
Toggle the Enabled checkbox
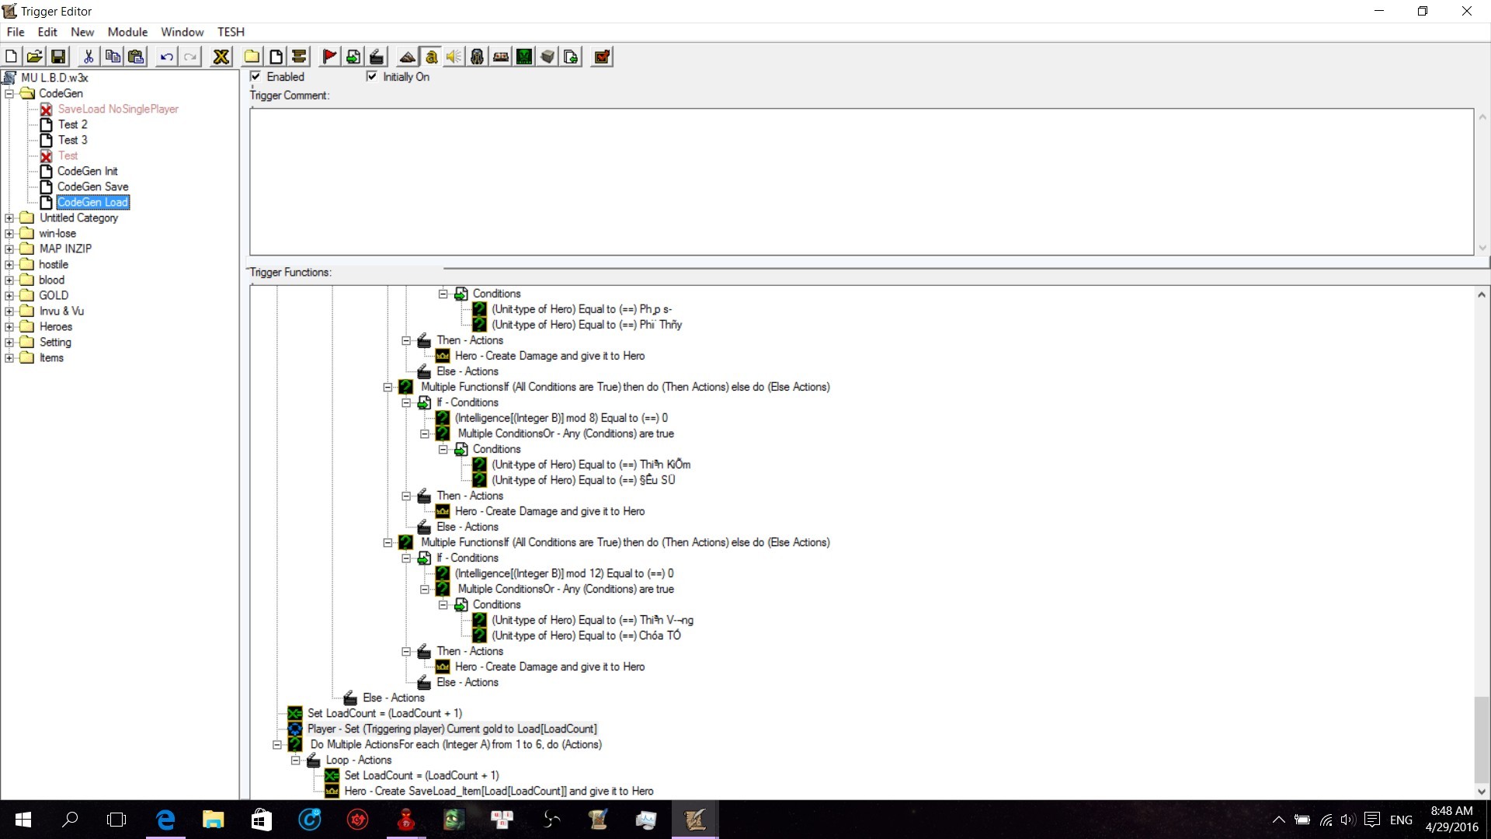(x=255, y=76)
